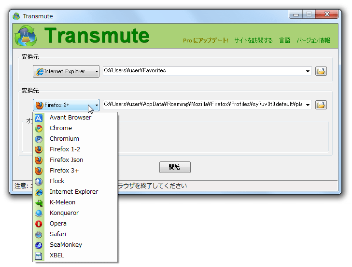Select Firefox Json entry
The width and height of the screenshot is (352, 267).
tap(75, 160)
